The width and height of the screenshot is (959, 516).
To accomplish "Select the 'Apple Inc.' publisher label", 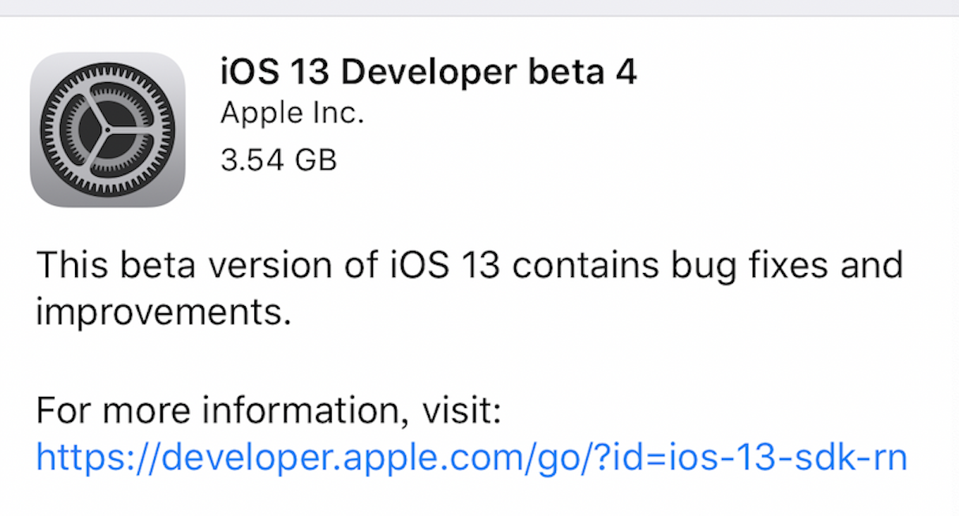I will pyautogui.click(x=291, y=114).
